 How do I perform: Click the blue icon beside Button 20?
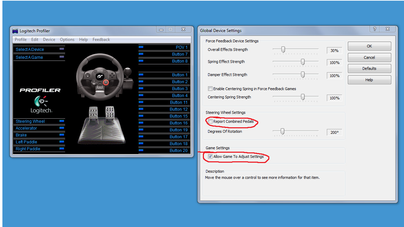pyautogui.click(x=141, y=150)
